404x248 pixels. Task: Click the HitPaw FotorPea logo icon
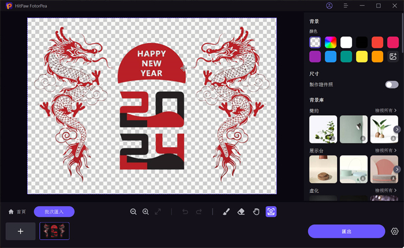pos(9,6)
